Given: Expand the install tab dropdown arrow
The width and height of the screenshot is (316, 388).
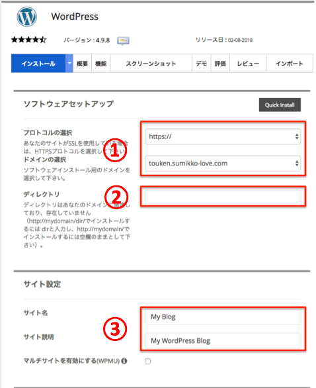Looking at the screenshot, I should point(69,64).
